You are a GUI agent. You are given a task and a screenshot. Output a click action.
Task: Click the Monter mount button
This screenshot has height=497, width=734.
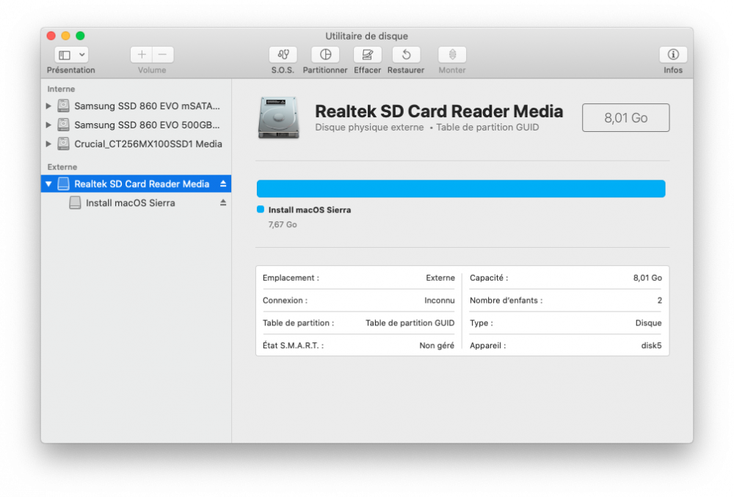click(x=452, y=55)
